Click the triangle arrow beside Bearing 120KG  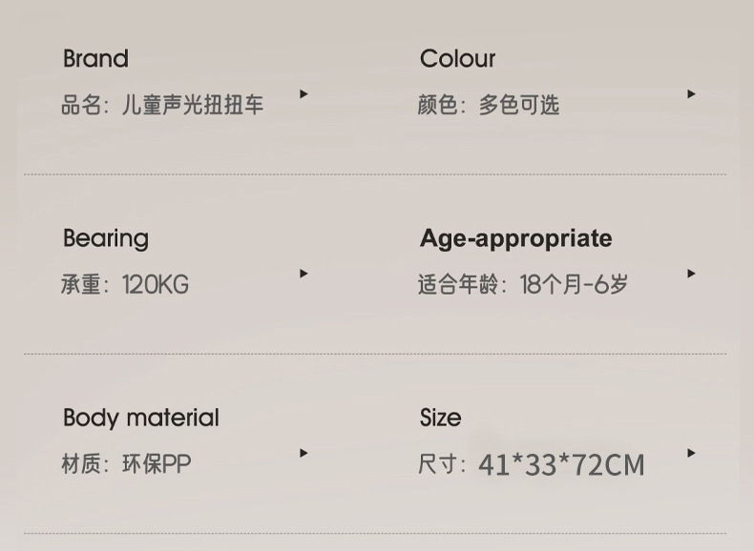[304, 274]
